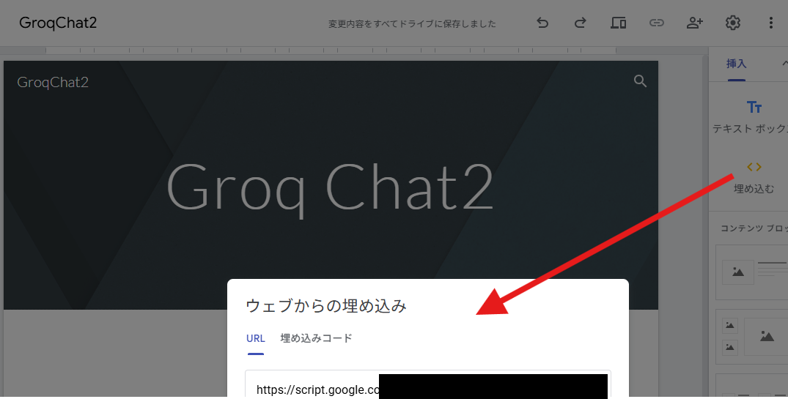Click the 埋め込む embed tool

[754, 178]
